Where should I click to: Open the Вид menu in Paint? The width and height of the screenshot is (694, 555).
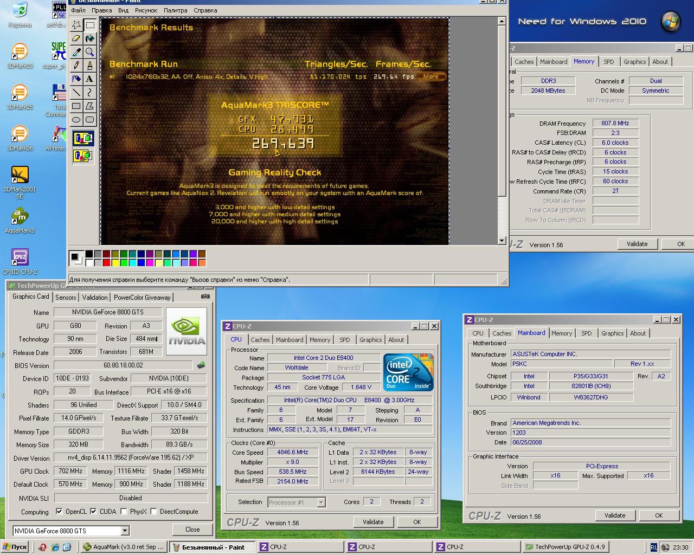123,10
